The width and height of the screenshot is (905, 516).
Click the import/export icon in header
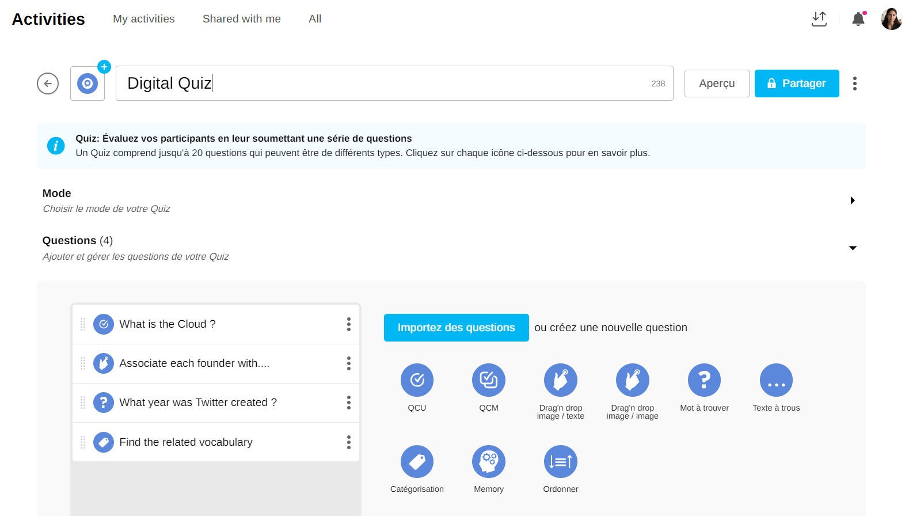(819, 19)
